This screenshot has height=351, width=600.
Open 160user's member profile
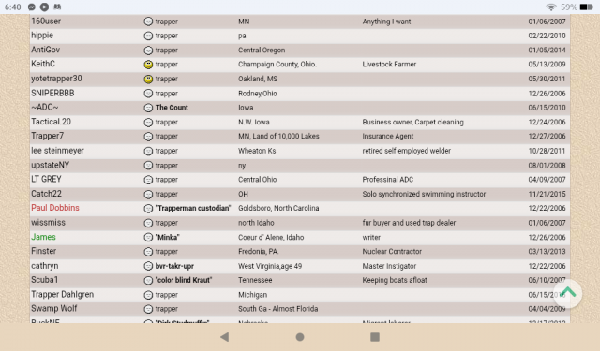[46, 21]
